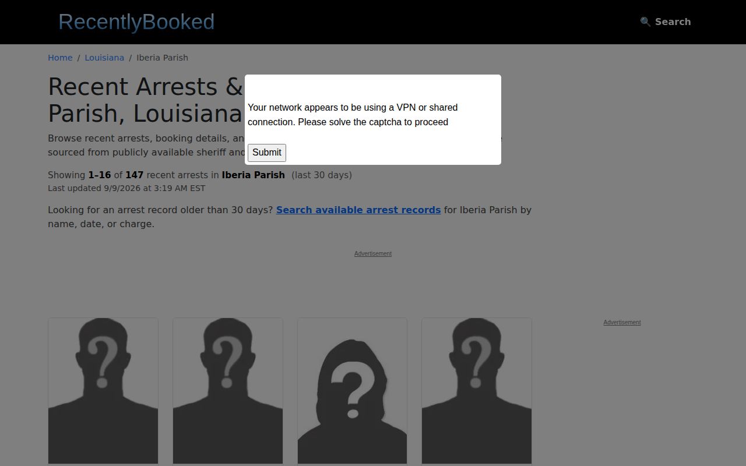Open the Louisiana breadcrumb link
The height and width of the screenshot is (466, 746).
[x=104, y=58]
